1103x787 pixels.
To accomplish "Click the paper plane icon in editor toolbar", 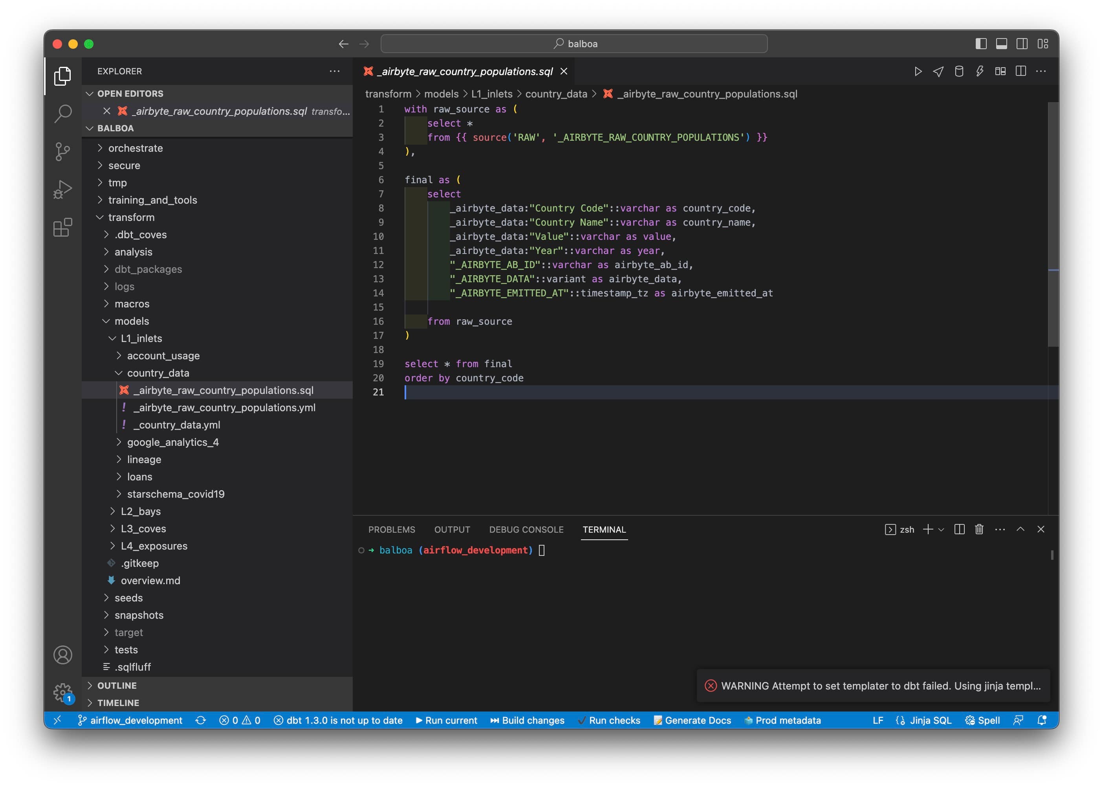I will [x=938, y=71].
